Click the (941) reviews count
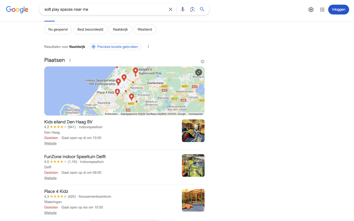The height and width of the screenshot is (221, 354). point(72,127)
